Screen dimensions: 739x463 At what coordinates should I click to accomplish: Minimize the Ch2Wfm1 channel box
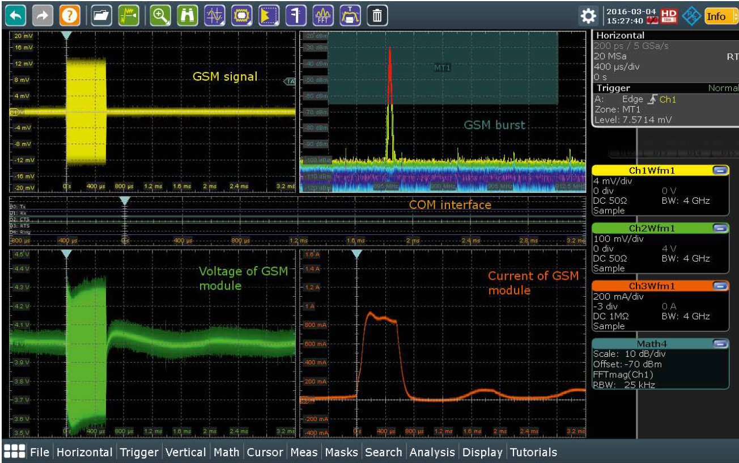tap(720, 228)
